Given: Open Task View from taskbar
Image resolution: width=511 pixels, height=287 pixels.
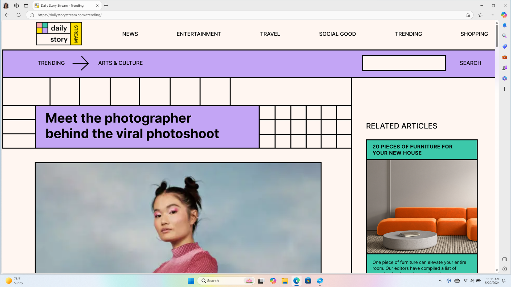Looking at the screenshot, I should point(261,281).
